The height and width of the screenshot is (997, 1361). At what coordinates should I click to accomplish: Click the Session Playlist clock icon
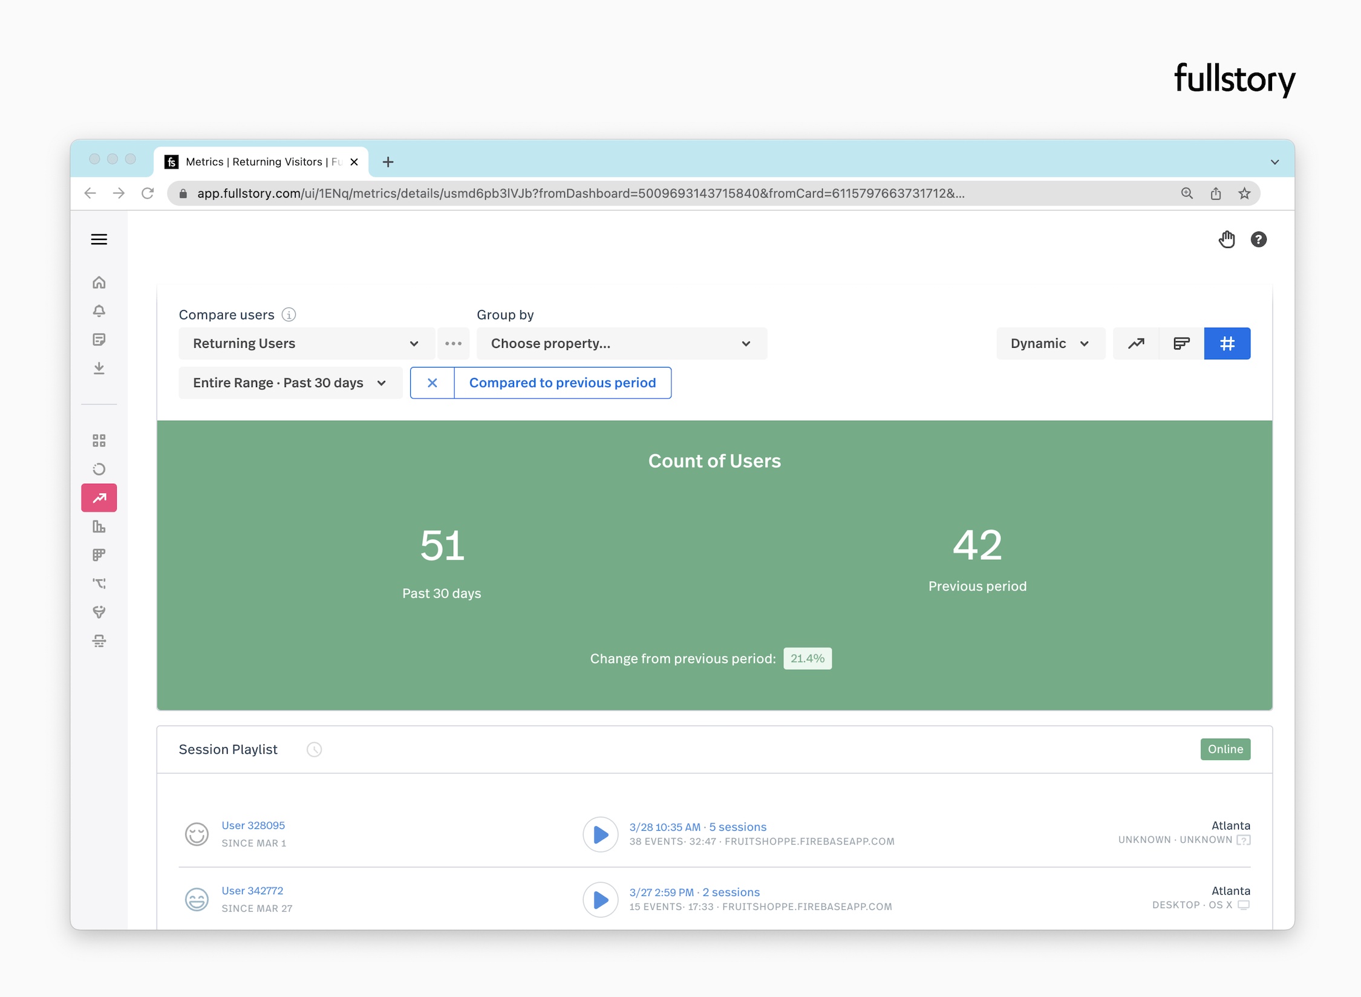point(315,750)
